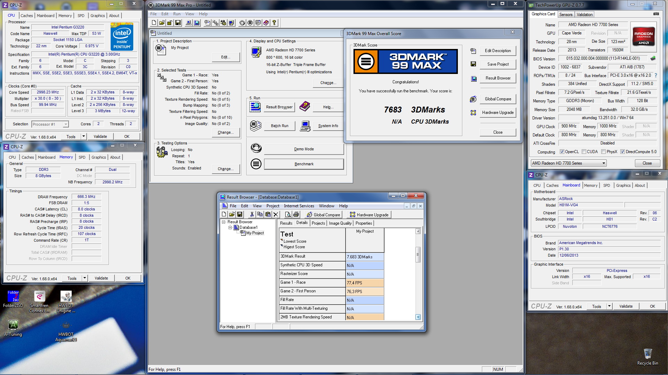Image resolution: width=668 pixels, height=375 pixels.
Task: Toggle PhysX checkbox in GPU-Z
Action: [604, 152]
